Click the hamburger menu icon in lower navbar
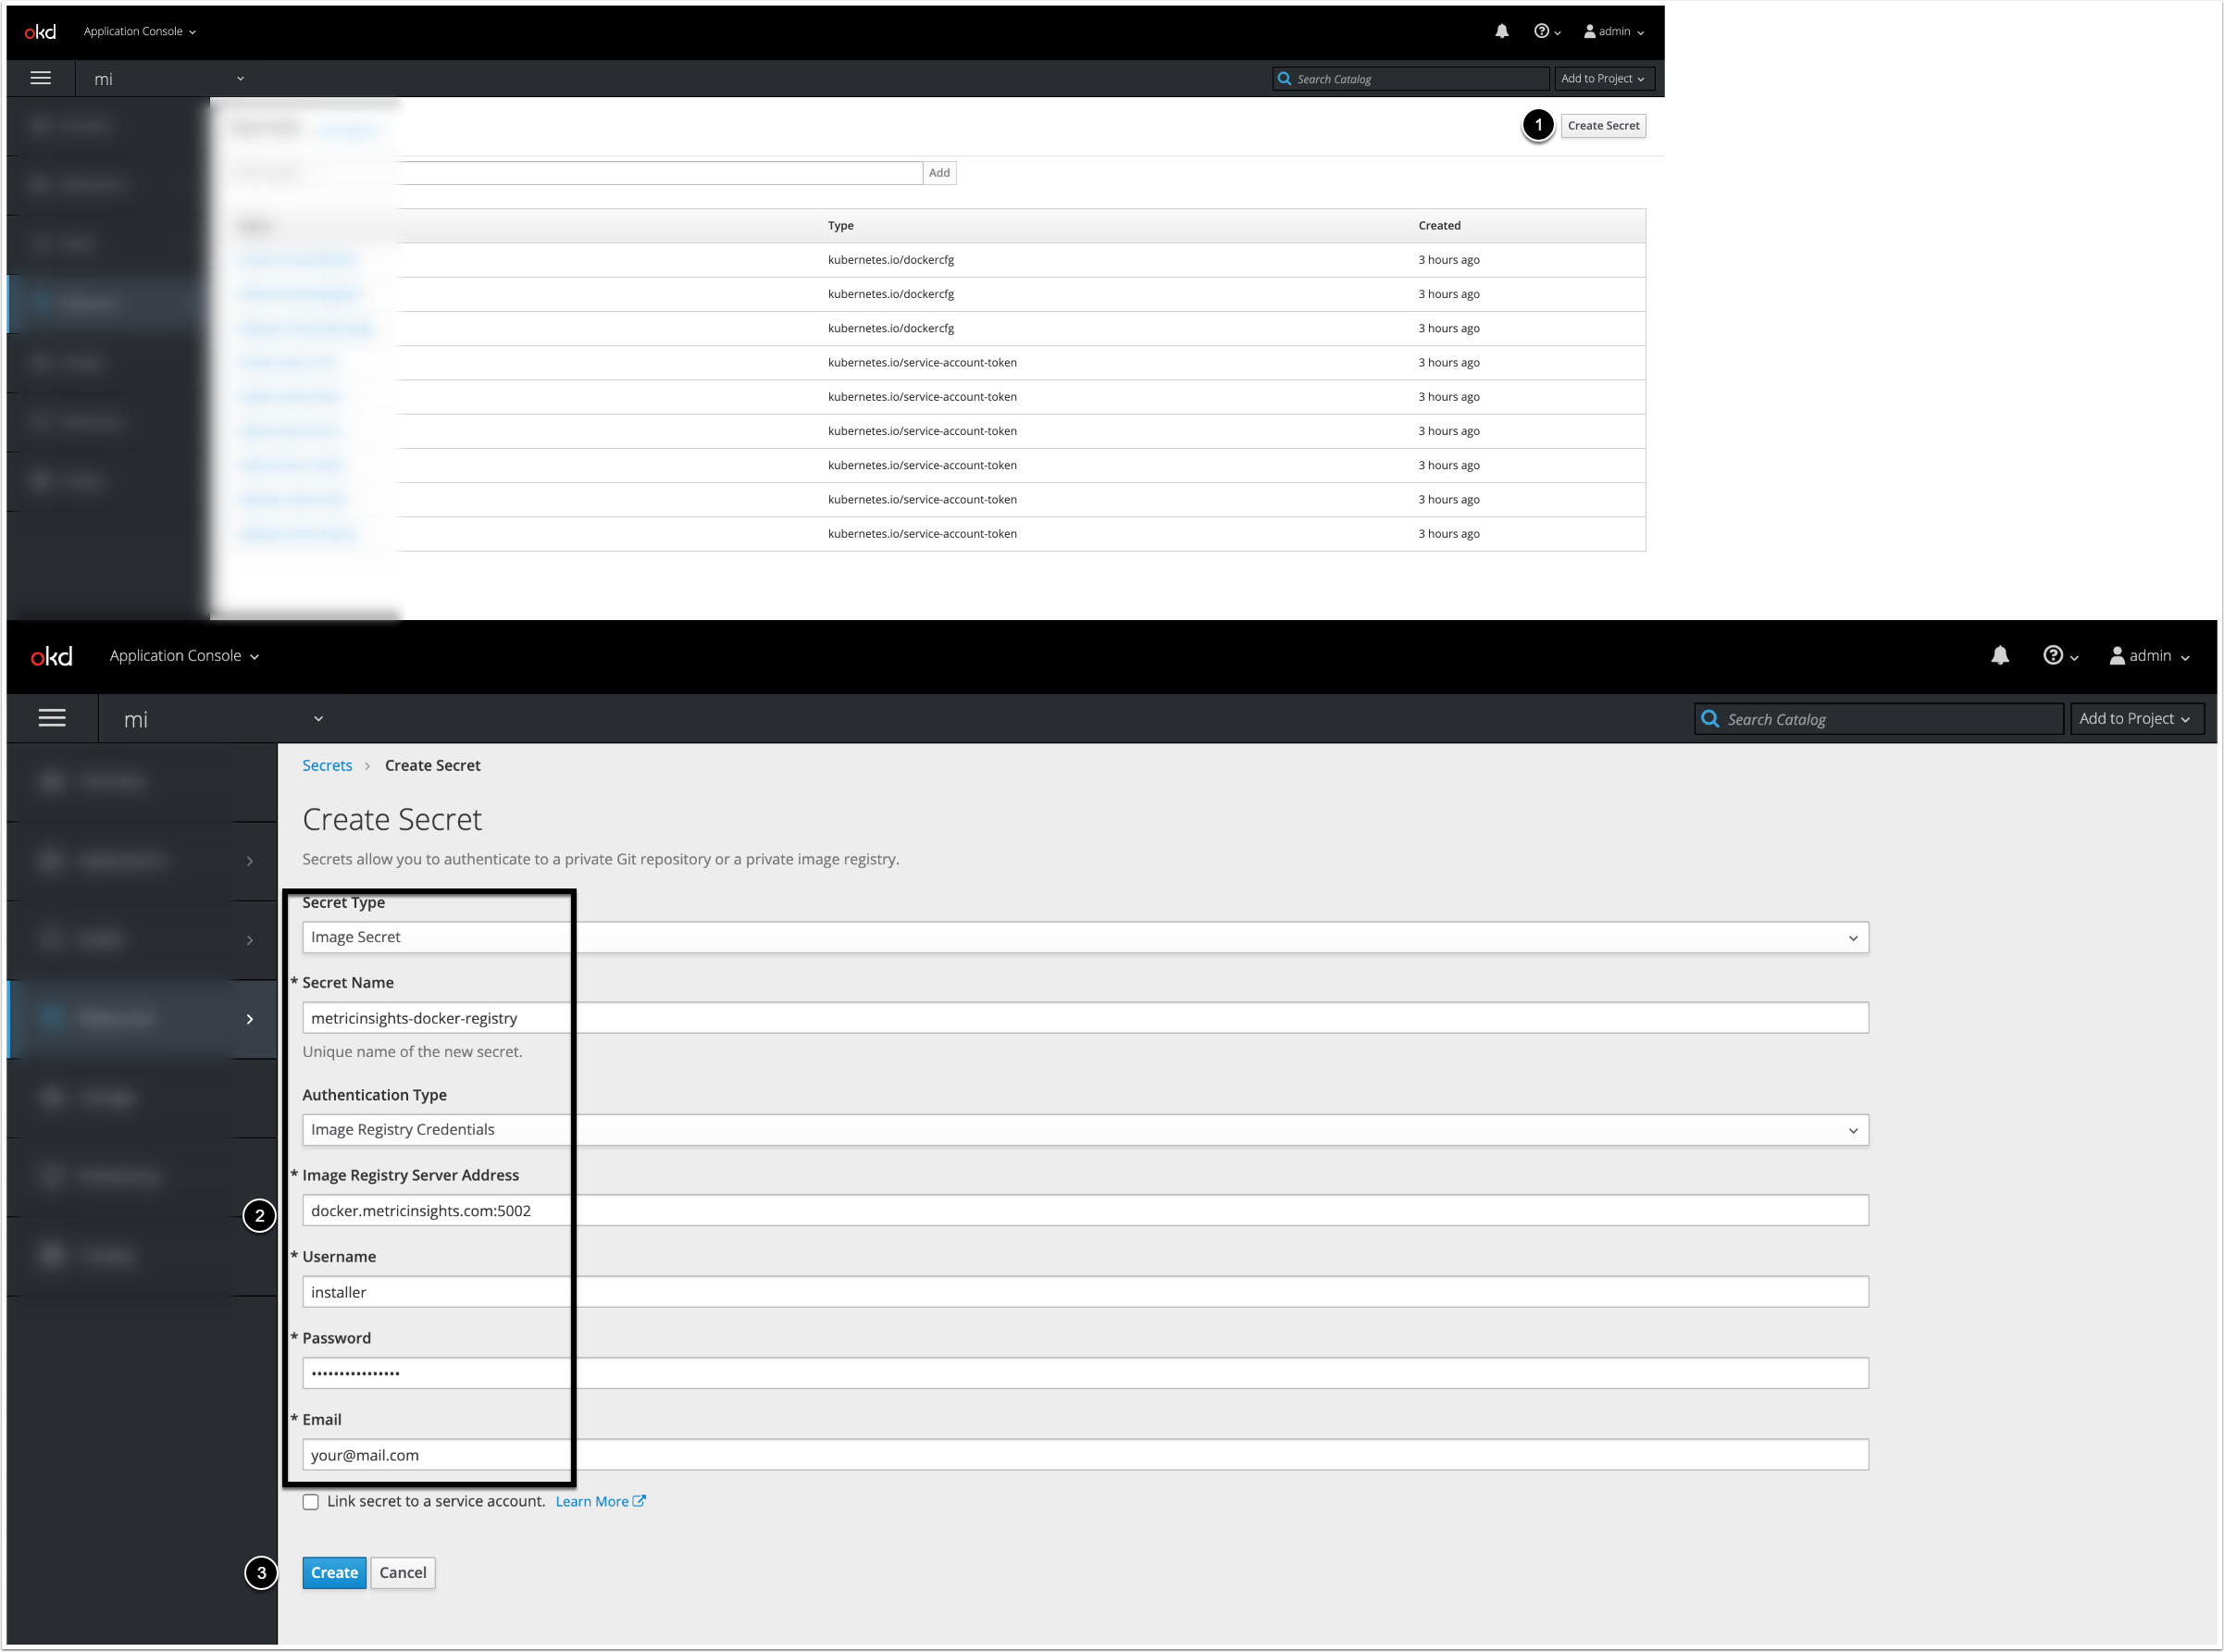Viewport: 2224px width, 1652px height. point(52,718)
